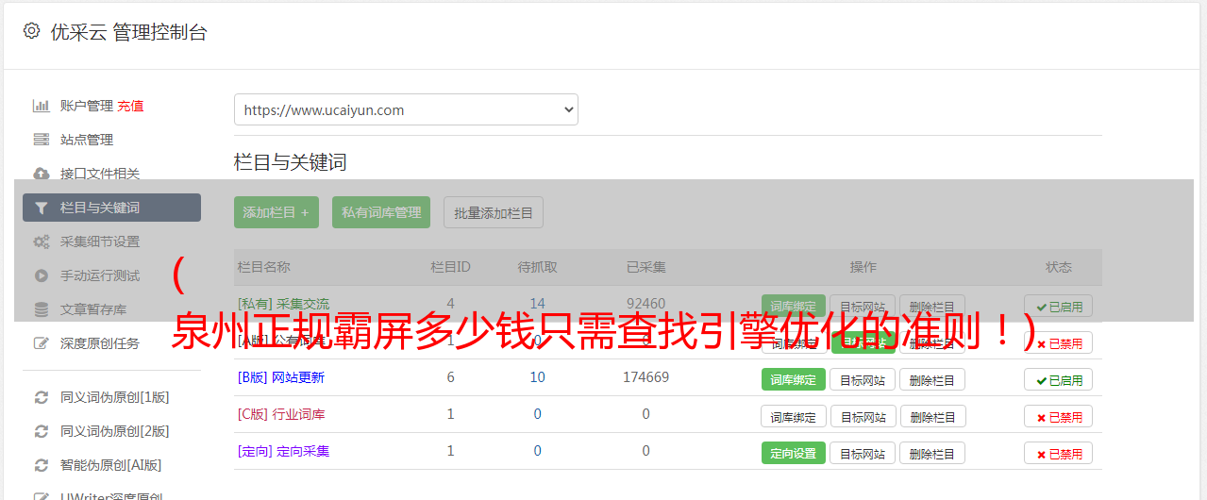Viewport: 1207px width, 500px height.
Task: Toggle the 已禁用 status of 定向采集
Action: (1059, 453)
